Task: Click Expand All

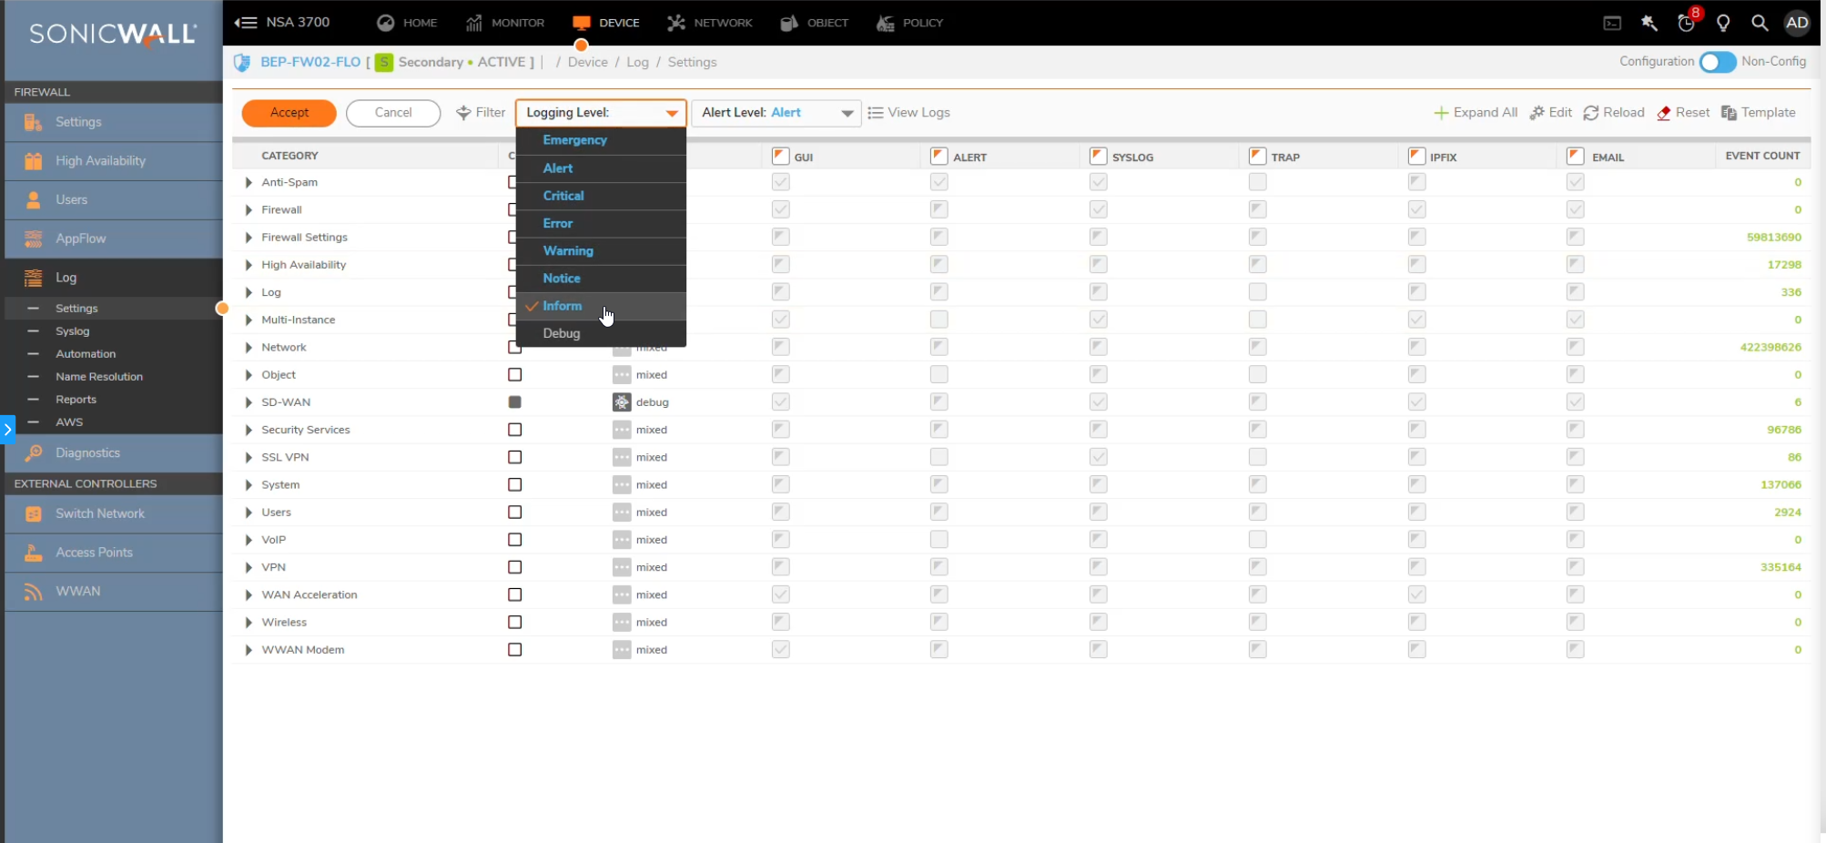Action: pyautogui.click(x=1476, y=113)
